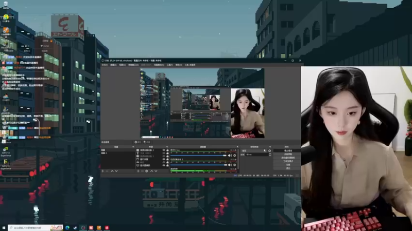
Task: Hide the 视频采集设备 2 source with its eye icon
Action: pyautogui.click(x=164, y=150)
